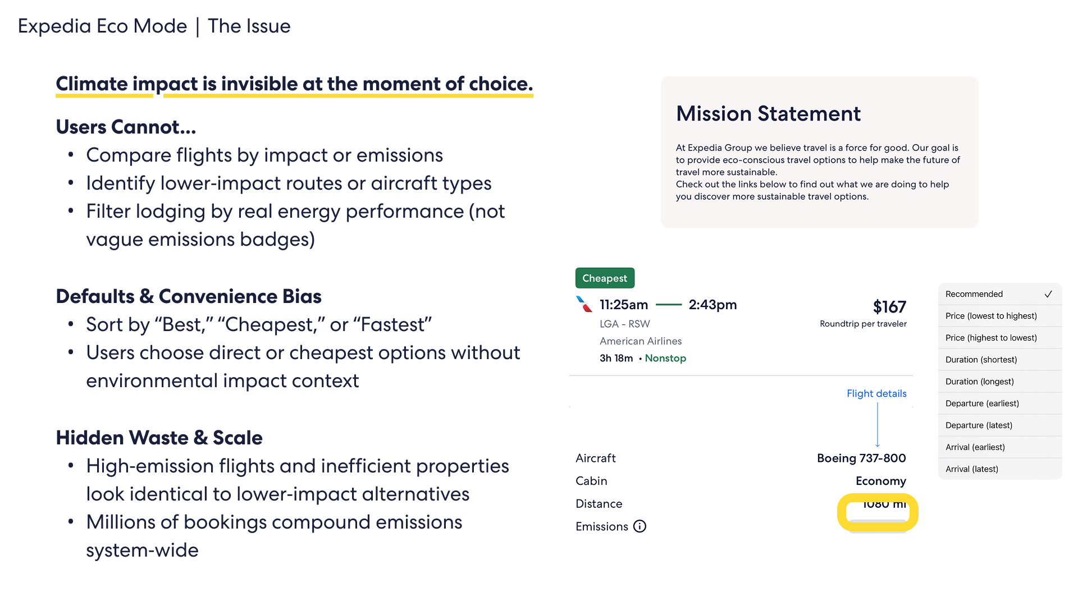Click the yellow highlighted emissions box
1078x606 pixels.
click(878, 512)
